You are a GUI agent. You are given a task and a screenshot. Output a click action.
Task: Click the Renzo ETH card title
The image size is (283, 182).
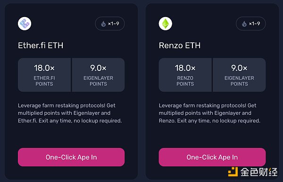pos(180,45)
